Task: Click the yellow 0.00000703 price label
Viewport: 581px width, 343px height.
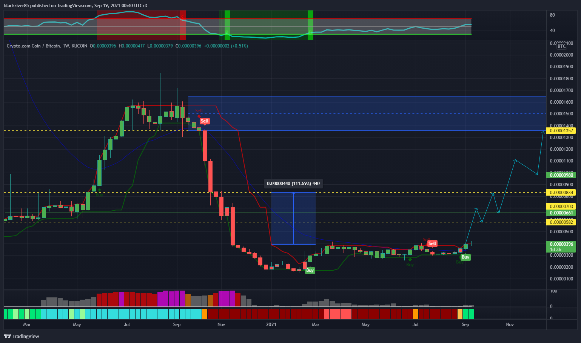Action: pyautogui.click(x=561, y=207)
